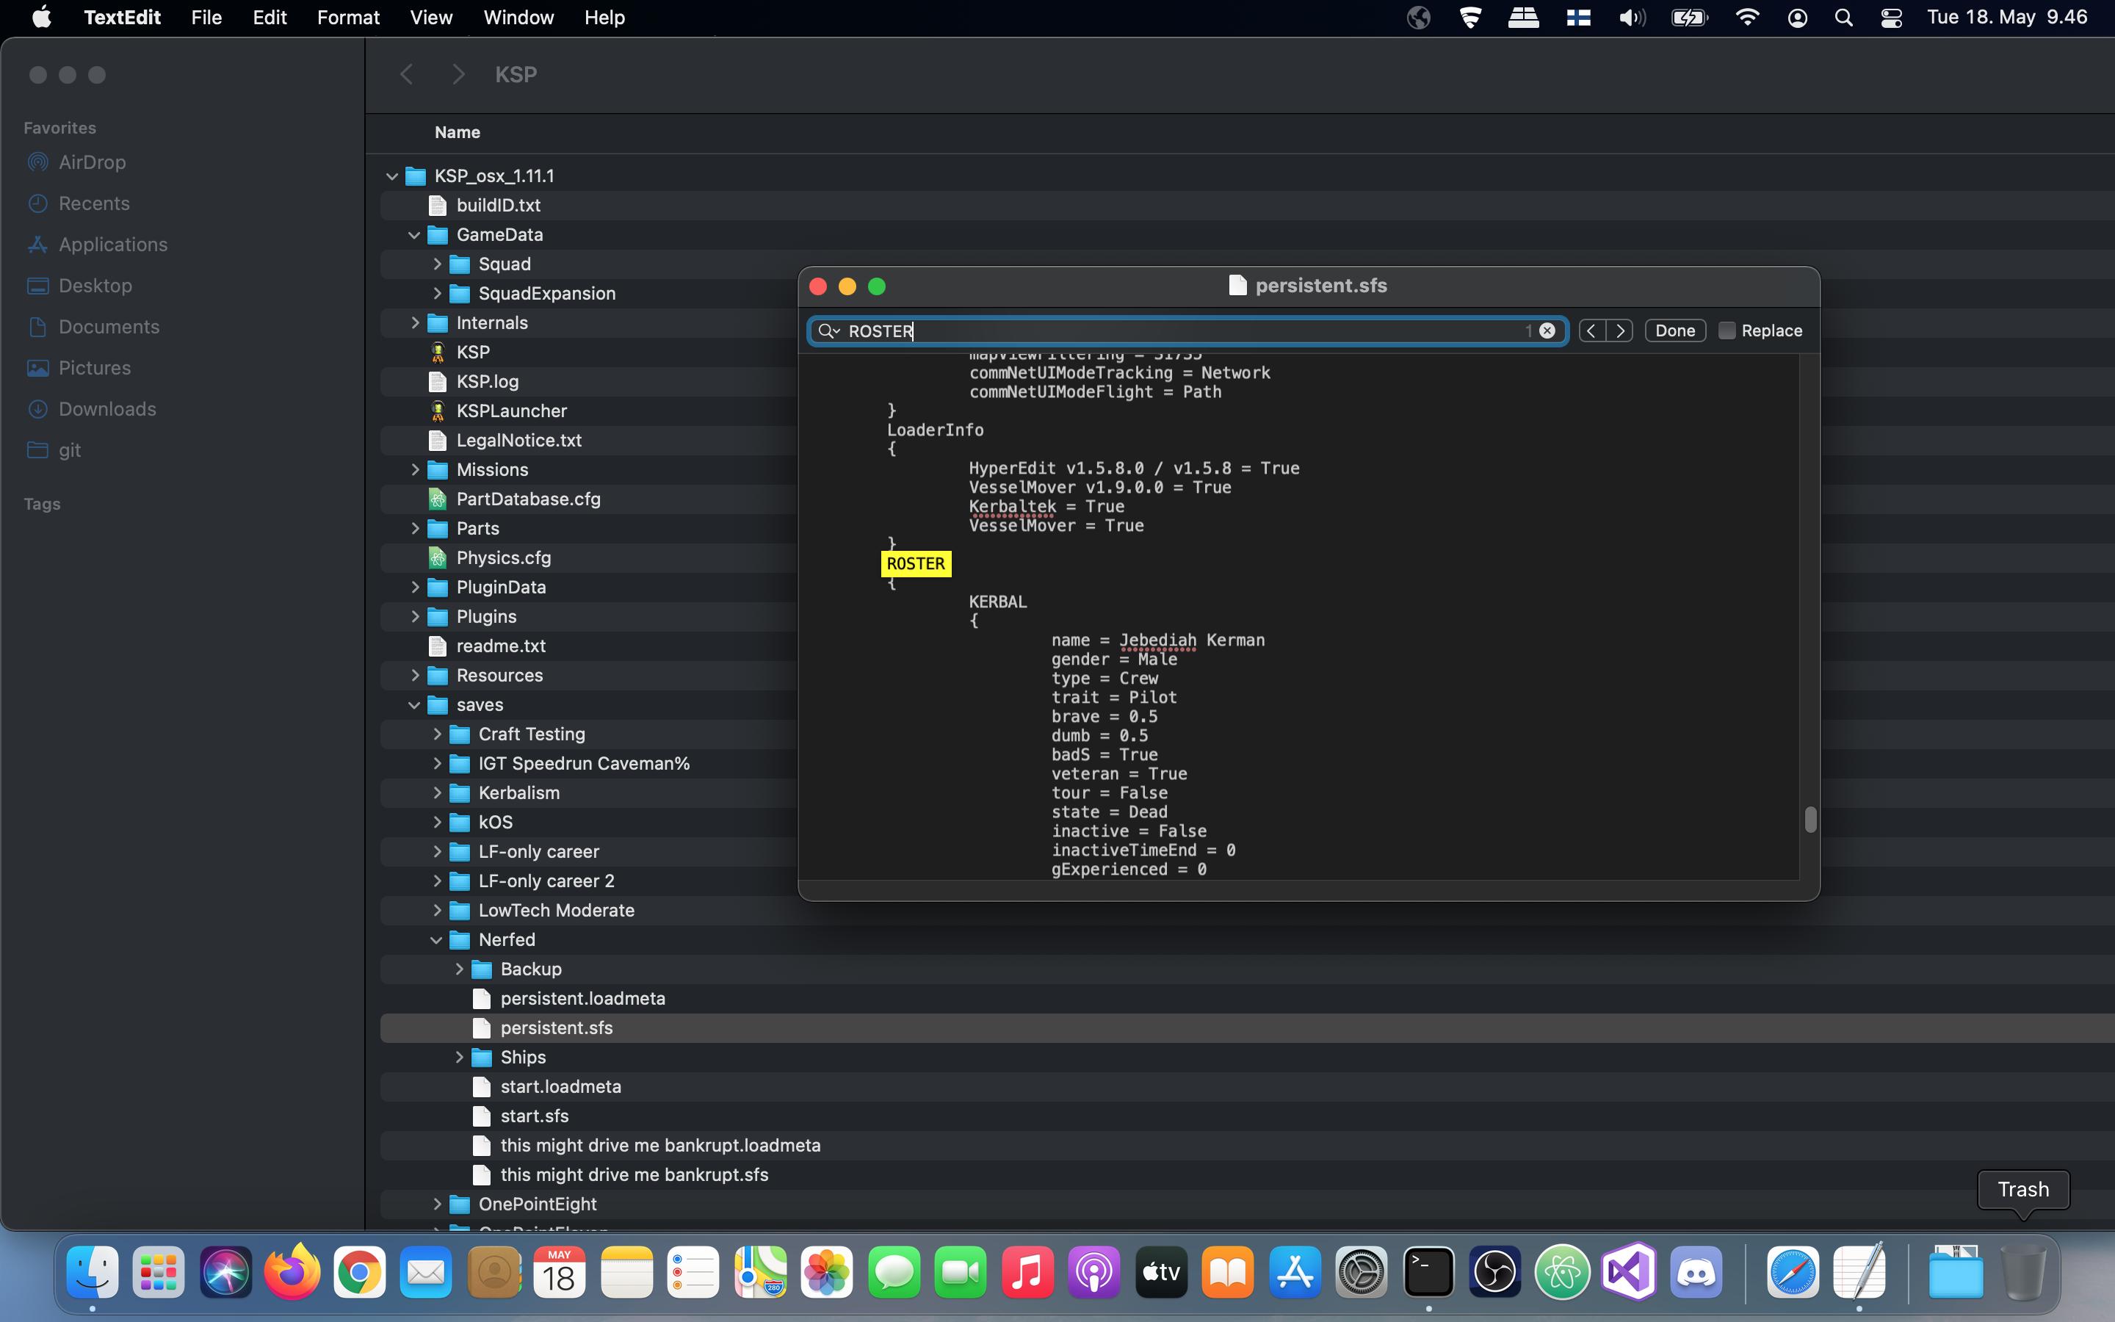Expand the Backup folder
The height and width of the screenshot is (1322, 2115).
click(x=459, y=969)
